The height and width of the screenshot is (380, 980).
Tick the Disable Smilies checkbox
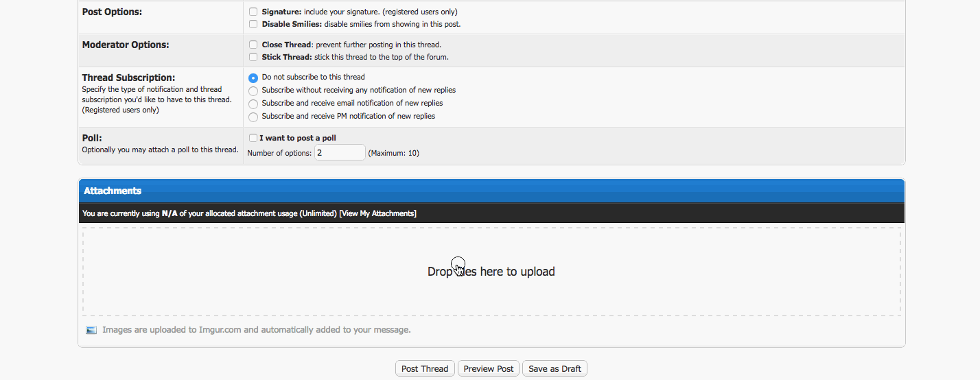point(253,24)
